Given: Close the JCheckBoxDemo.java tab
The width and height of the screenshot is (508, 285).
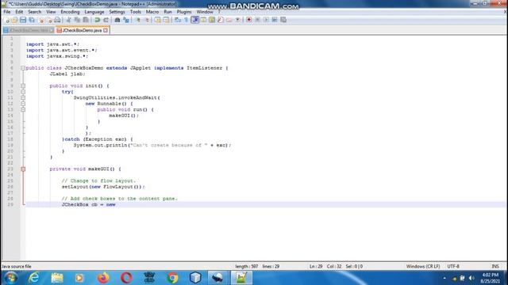Looking at the screenshot, I should point(106,30).
